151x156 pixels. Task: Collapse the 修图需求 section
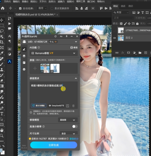(76, 79)
